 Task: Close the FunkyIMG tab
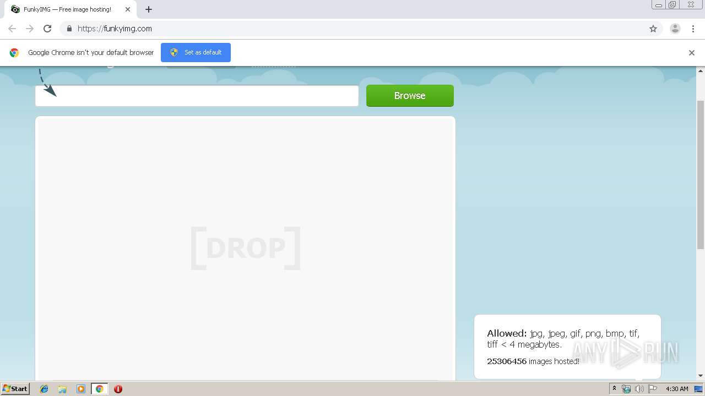point(128,9)
